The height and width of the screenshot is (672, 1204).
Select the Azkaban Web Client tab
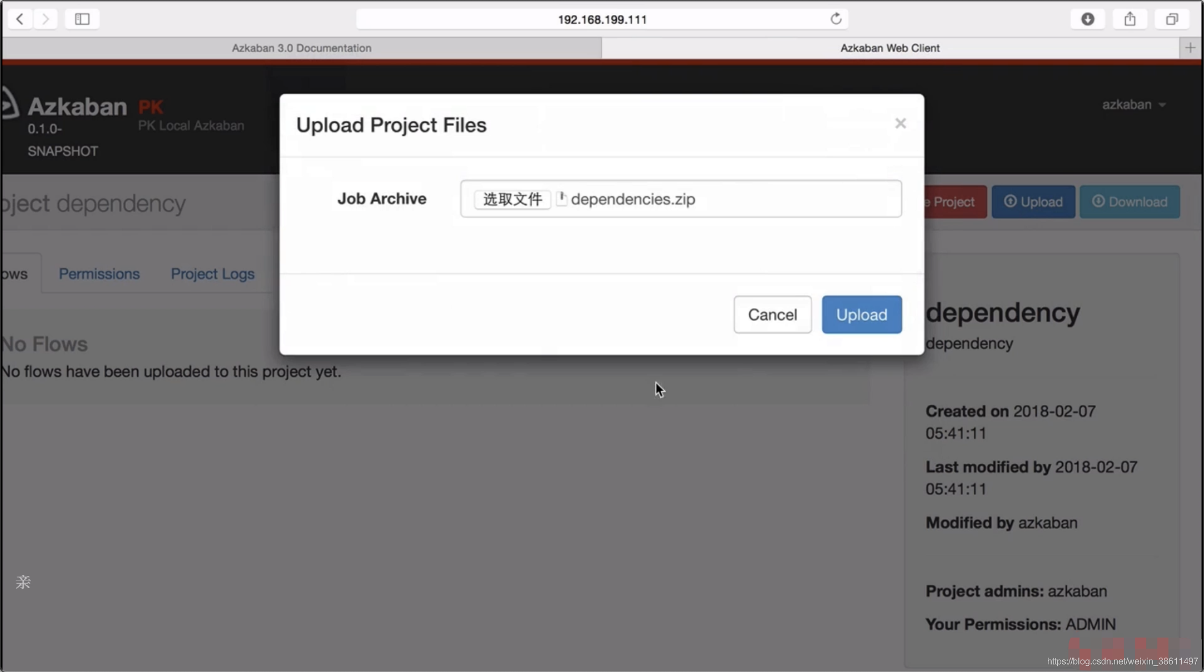pos(890,48)
